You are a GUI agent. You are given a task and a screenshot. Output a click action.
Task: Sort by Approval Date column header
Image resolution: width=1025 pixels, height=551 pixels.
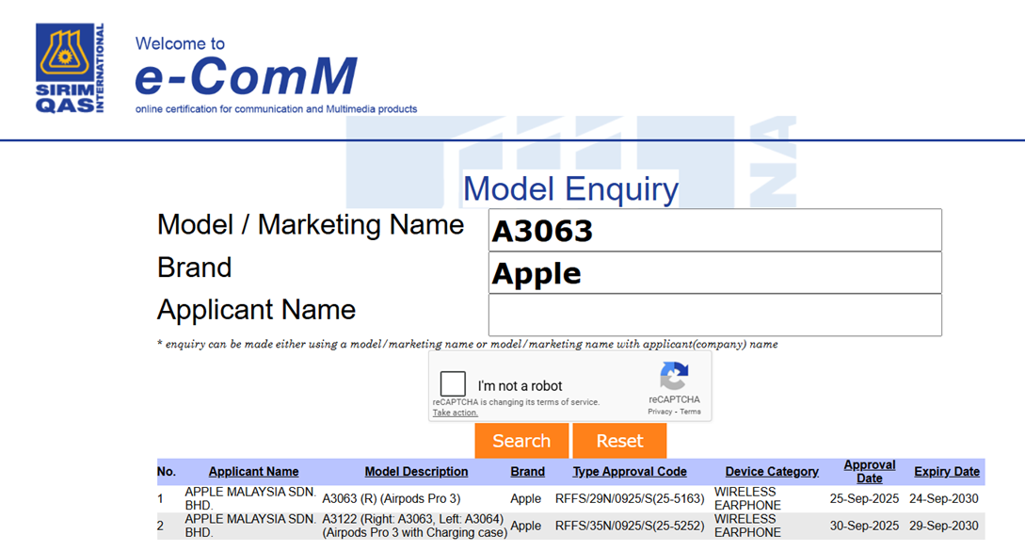pos(869,472)
